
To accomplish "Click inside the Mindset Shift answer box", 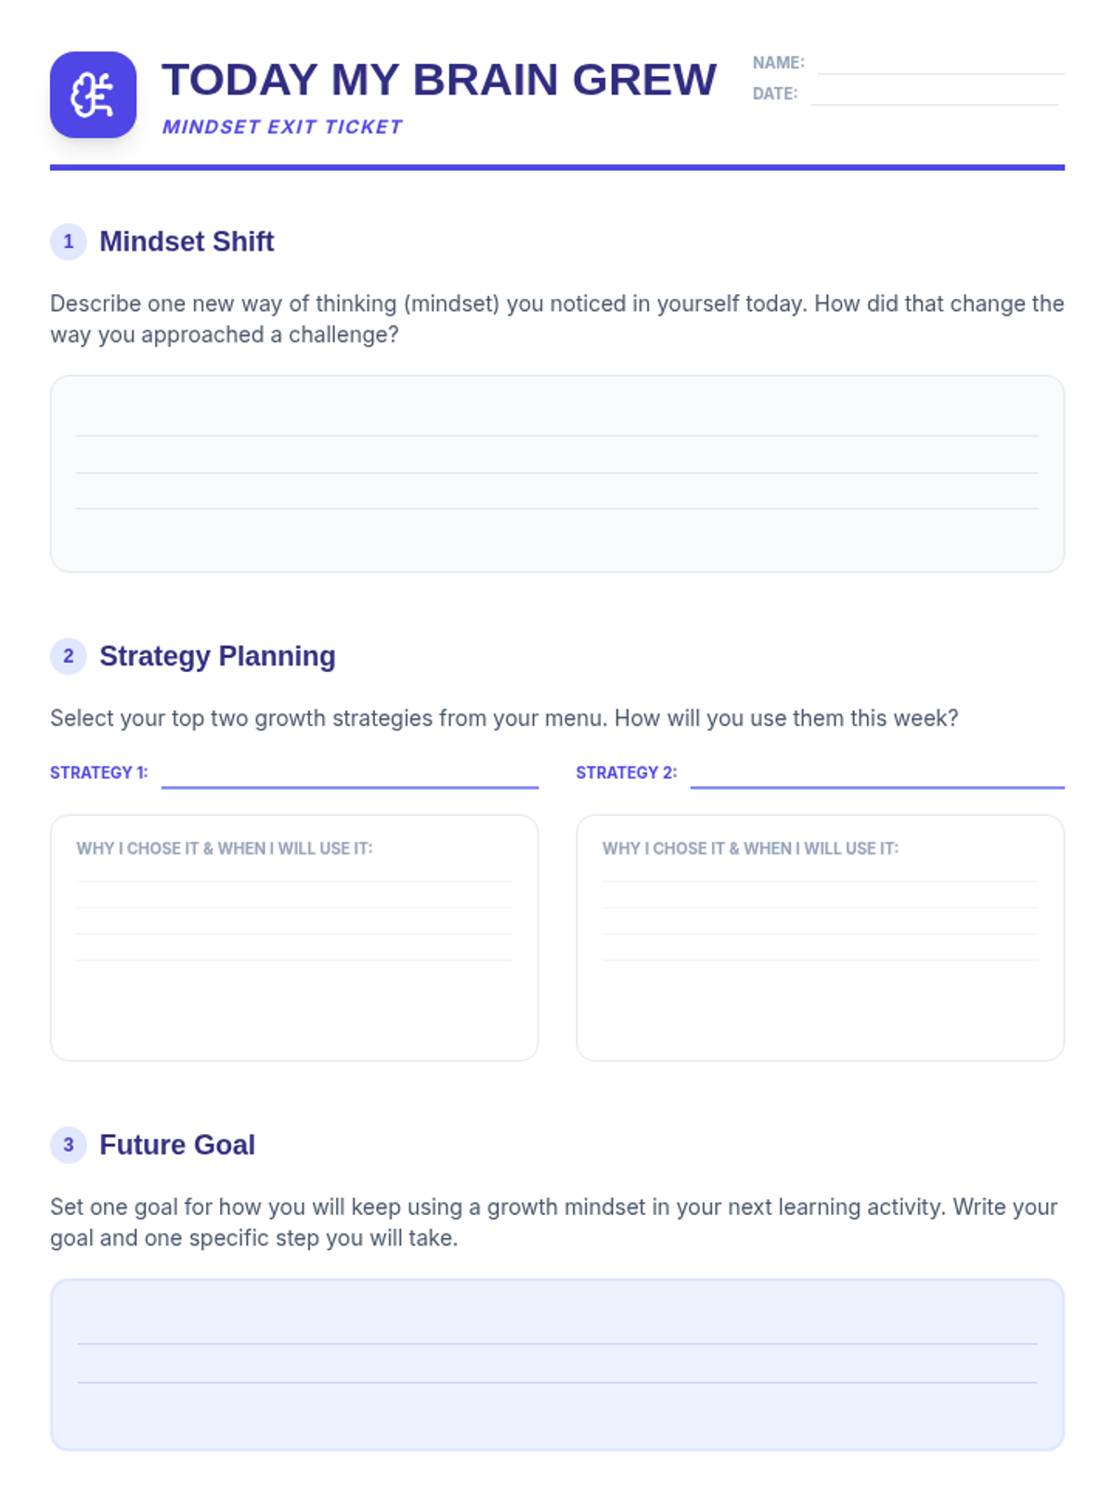I will pos(557,473).
